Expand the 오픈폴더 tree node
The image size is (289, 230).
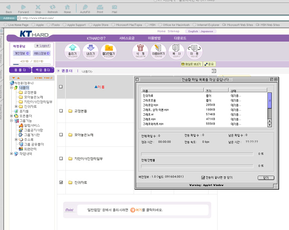[12, 116]
